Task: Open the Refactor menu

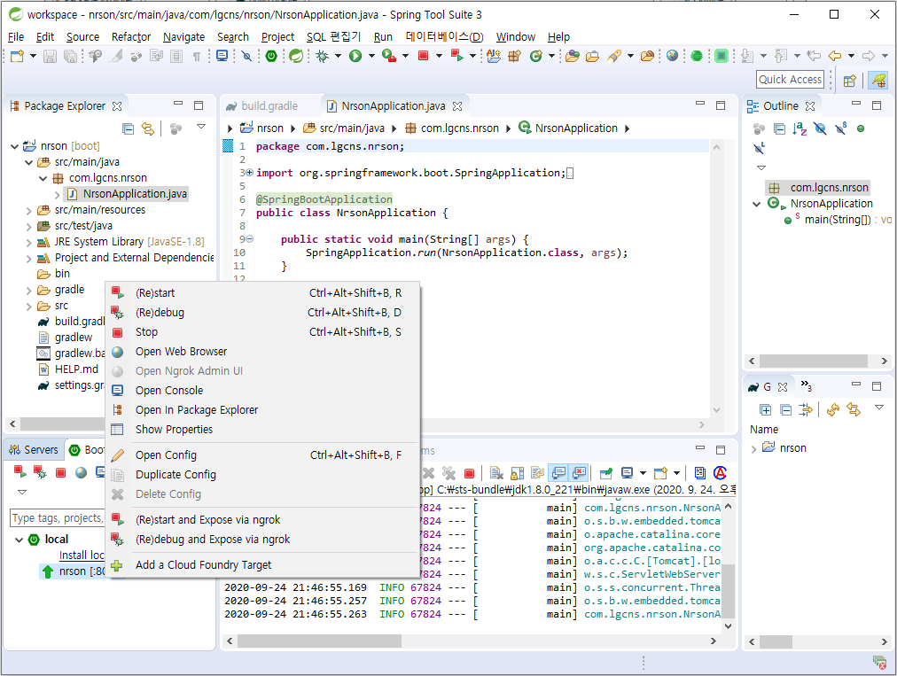Action: click(131, 36)
